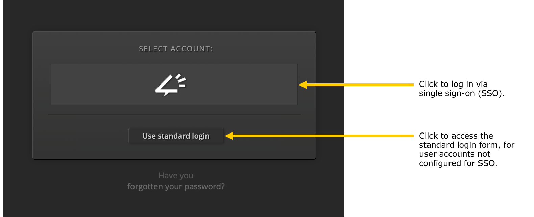
Task: Click the 'Click to log in via' annotation
Action: pos(453,84)
